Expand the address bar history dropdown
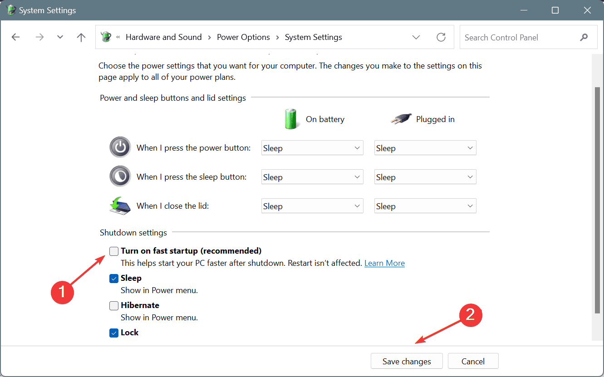604x377 pixels. (416, 37)
